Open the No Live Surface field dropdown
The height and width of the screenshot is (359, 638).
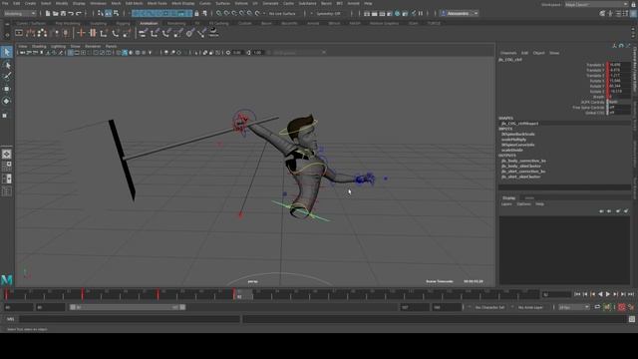pyautogui.click(x=282, y=13)
